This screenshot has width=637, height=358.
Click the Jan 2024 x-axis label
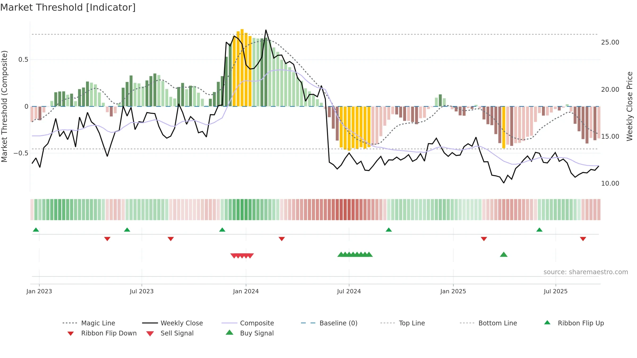click(246, 291)
